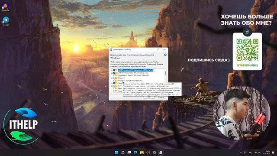277x156 pixels.
Task: Enable Application Guard Microsoft Defender checkbox
Action: pyautogui.click(x=114, y=75)
